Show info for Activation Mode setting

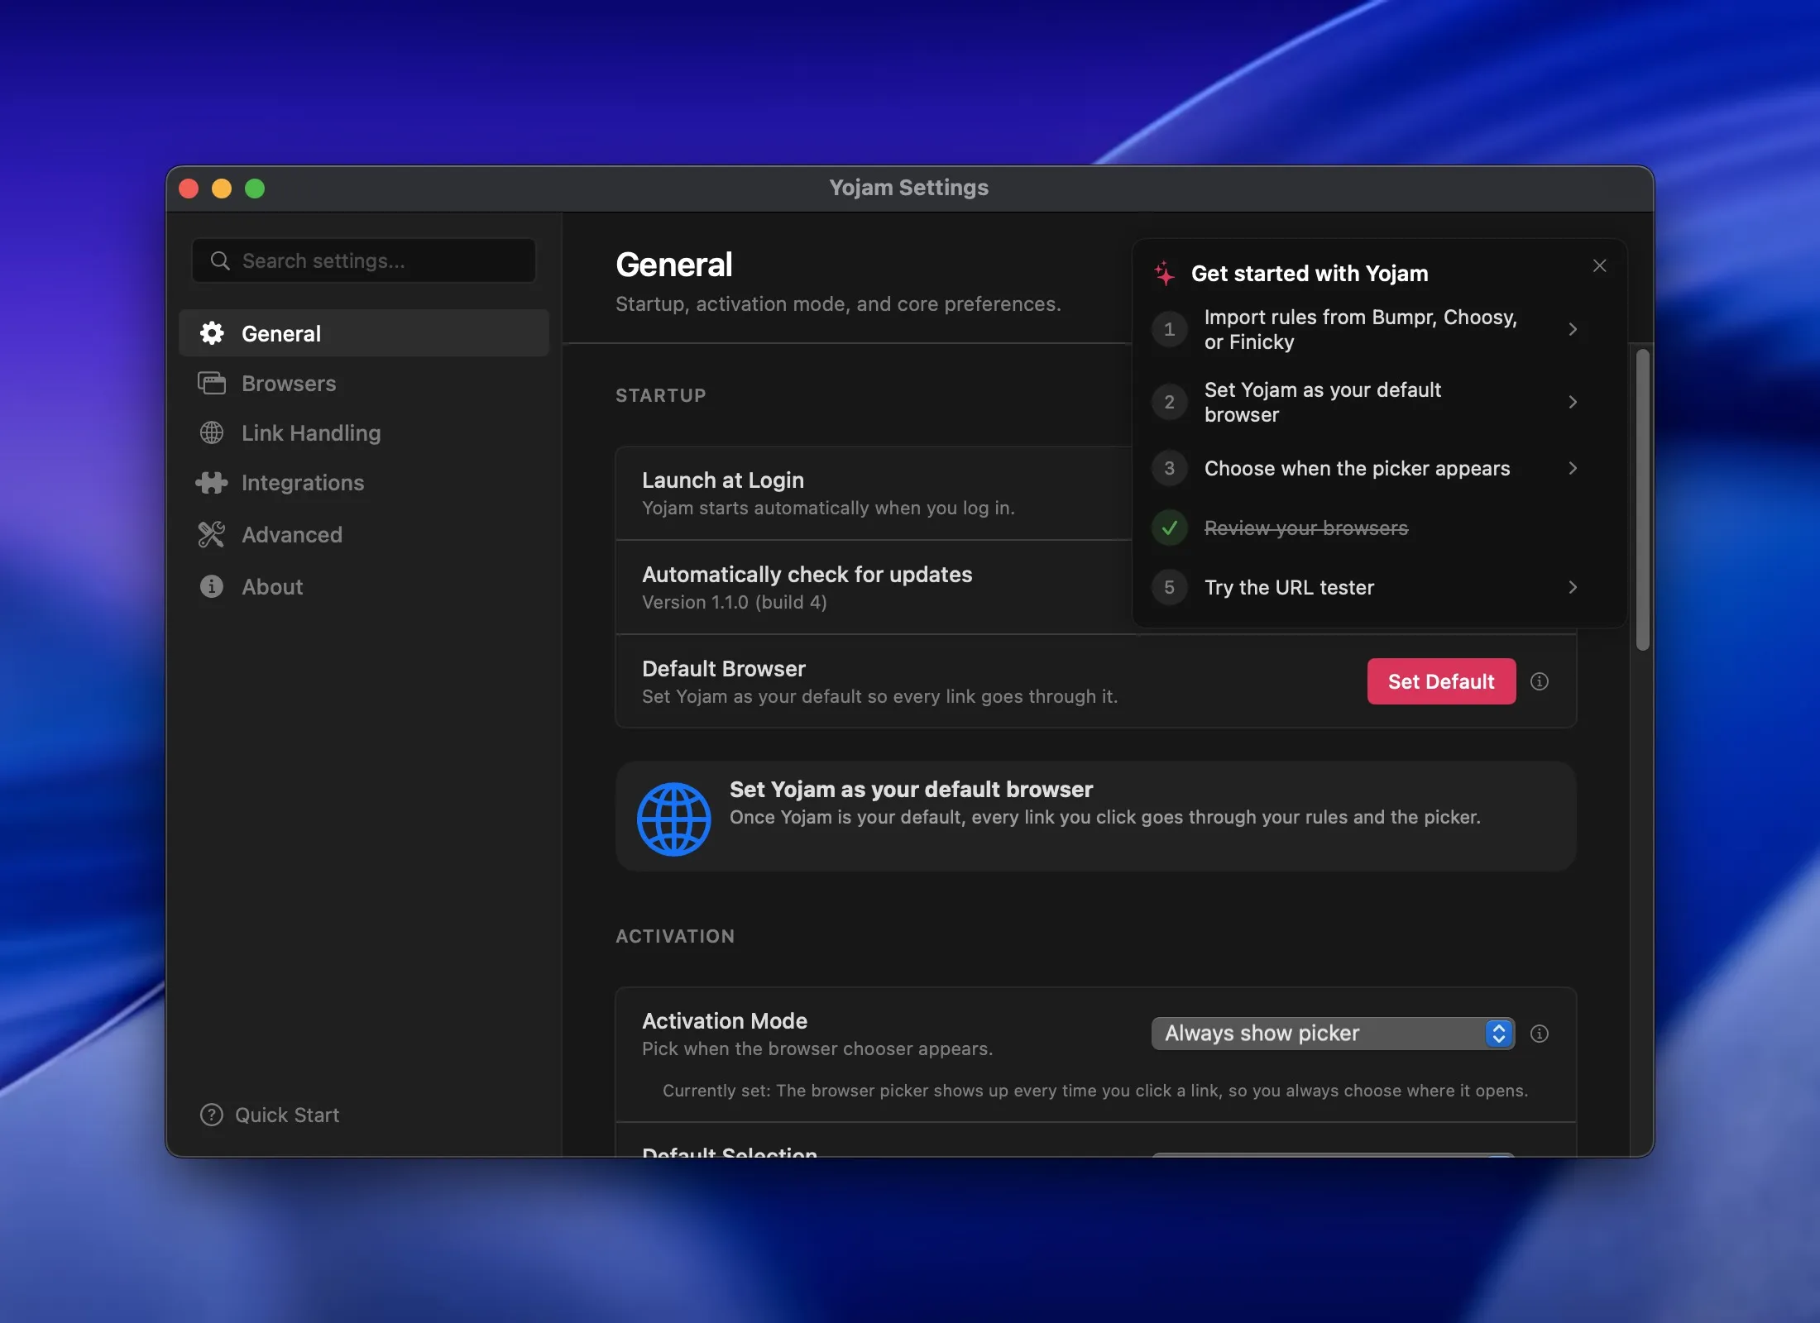1540,1034
